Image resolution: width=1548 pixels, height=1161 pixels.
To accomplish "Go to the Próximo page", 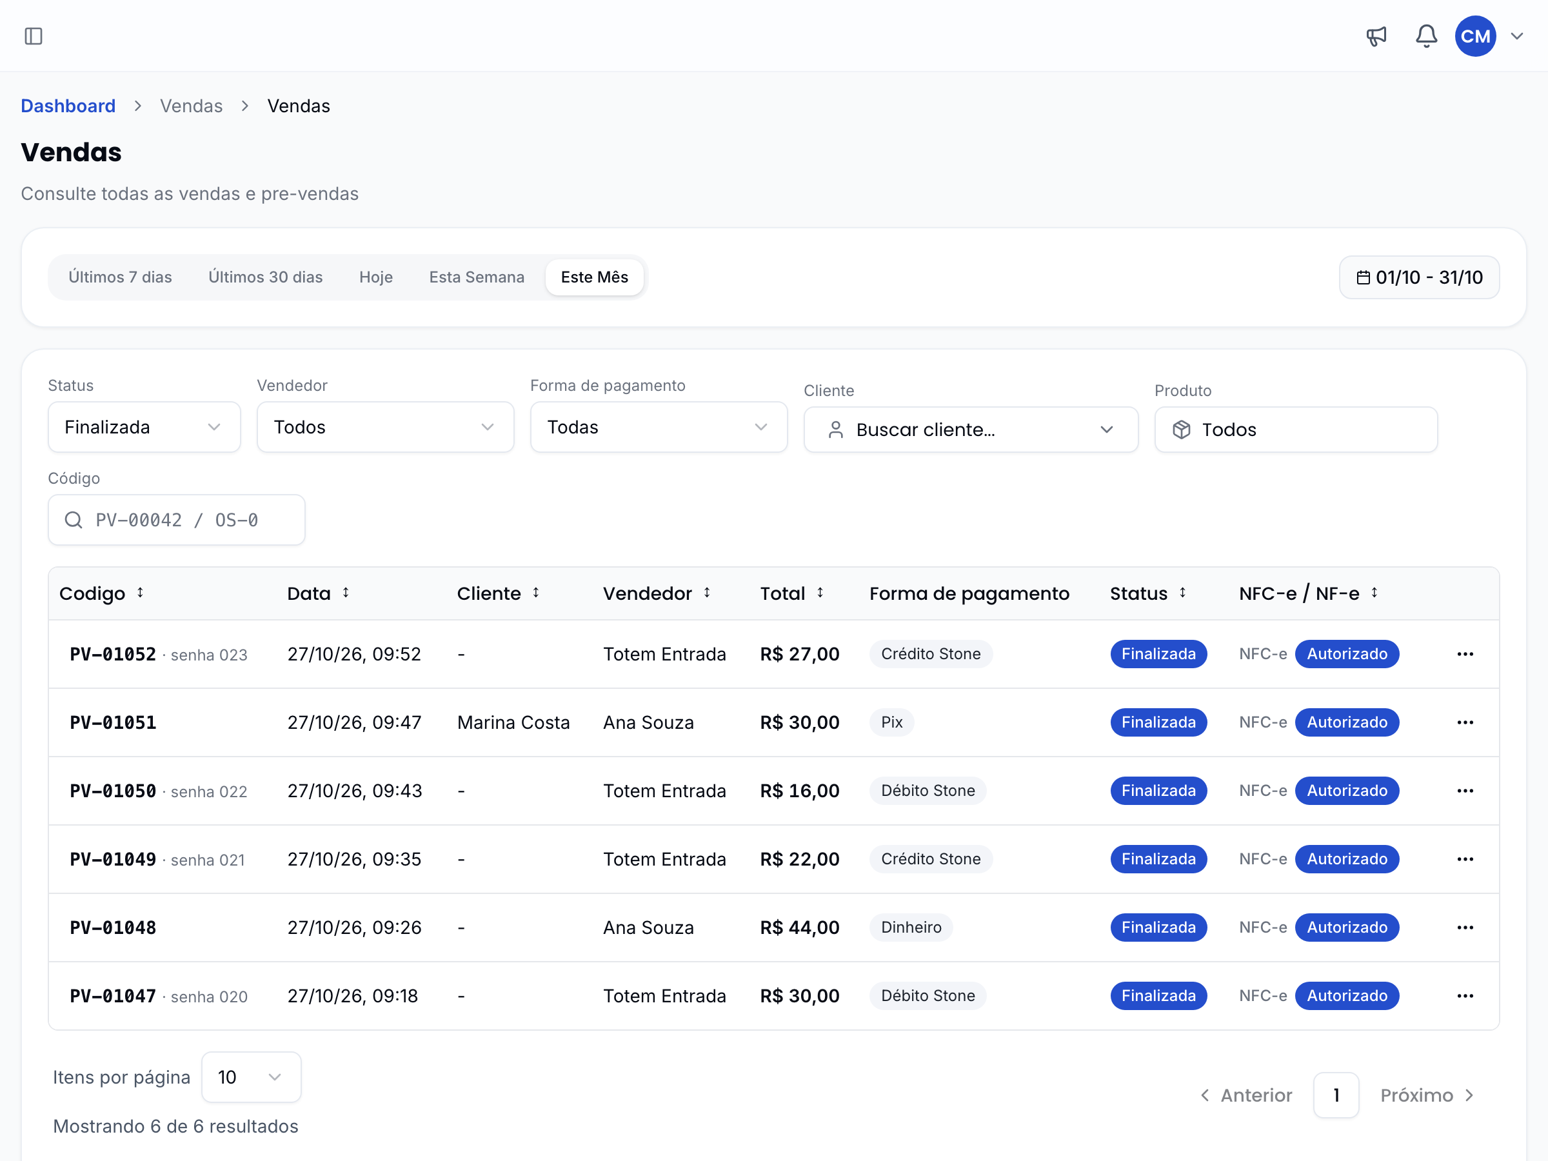I will click(1427, 1095).
